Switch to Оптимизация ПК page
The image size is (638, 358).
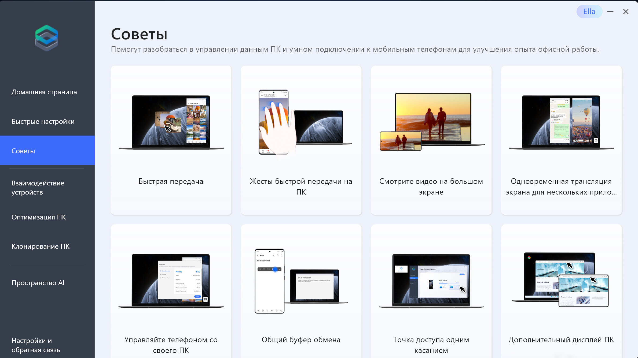click(39, 217)
